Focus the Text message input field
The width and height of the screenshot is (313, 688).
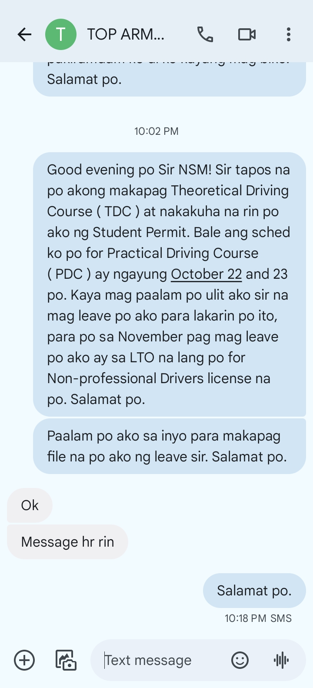pyautogui.click(x=161, y=660)
